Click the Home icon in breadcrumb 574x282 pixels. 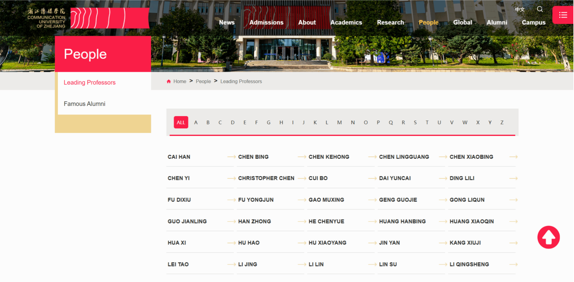[x=169, y=81]
